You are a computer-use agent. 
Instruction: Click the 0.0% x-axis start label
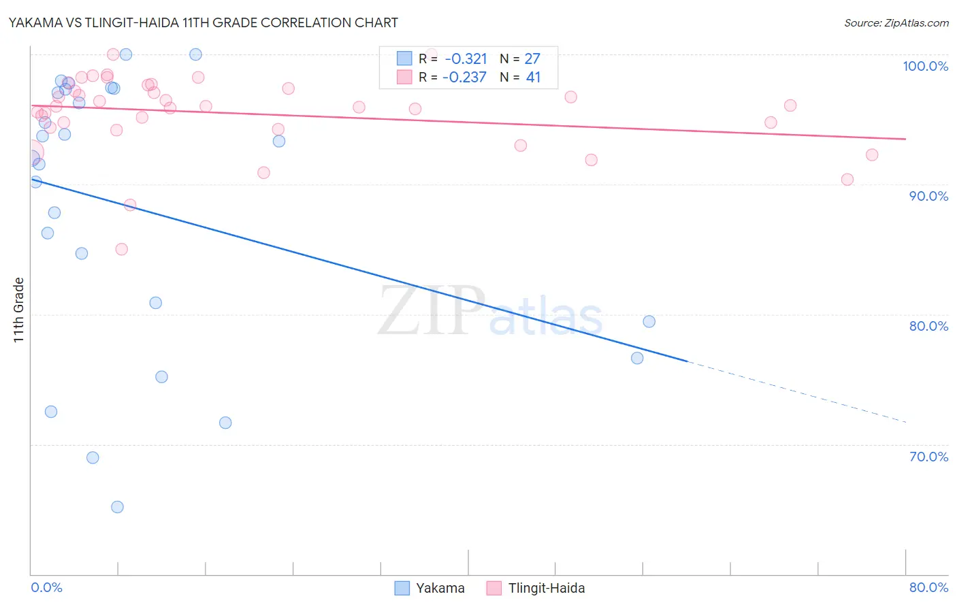[x=47, y=587]
